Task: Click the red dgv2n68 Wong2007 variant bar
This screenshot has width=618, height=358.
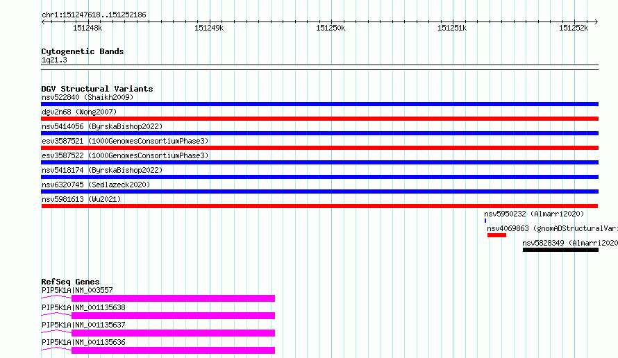Action: point(319,119)
